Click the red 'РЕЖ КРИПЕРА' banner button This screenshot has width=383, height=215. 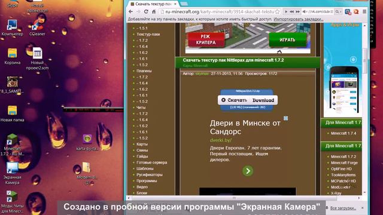(206, 39)
